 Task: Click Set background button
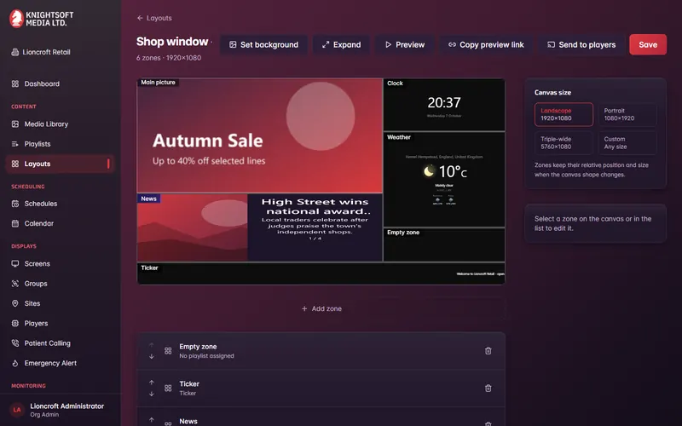[x=264, y=45]
